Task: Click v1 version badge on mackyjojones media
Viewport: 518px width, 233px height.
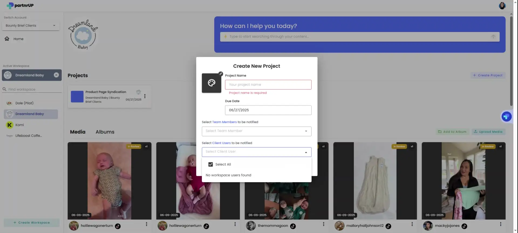Action: coord(500,147)
